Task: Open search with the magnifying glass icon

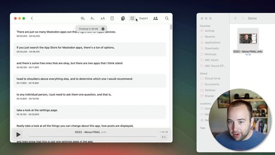Action: [167, 18]
